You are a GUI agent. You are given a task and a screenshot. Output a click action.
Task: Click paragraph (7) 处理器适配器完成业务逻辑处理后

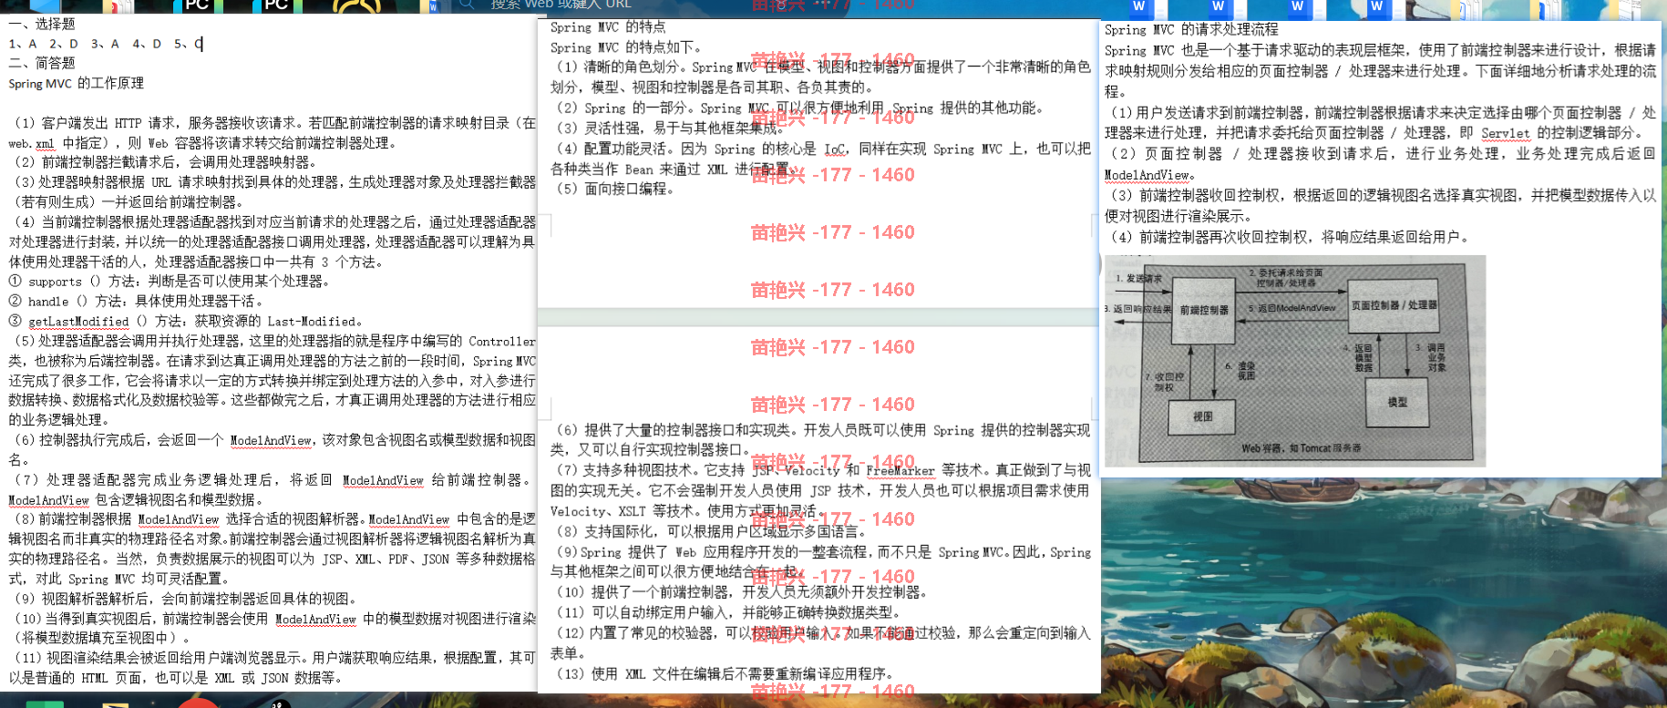point(273,490)
